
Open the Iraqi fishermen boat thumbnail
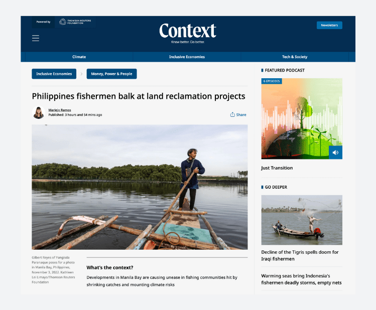tap(302, 220)
